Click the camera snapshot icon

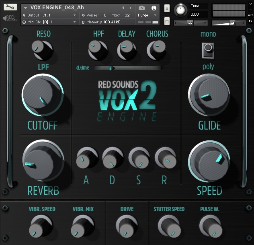pos(141,8)
